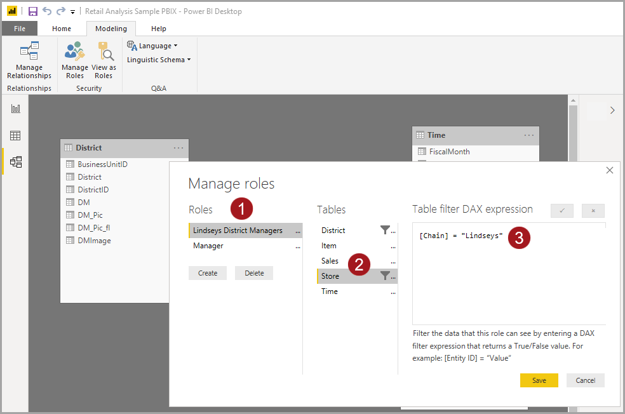Select the Sales table in list
This screenshot has height=414, width=625.
tap(330, 261)
